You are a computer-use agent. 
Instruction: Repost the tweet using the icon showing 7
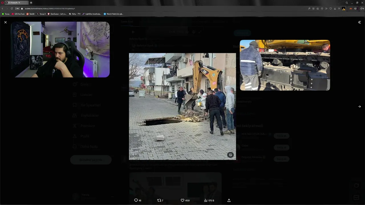160,200
